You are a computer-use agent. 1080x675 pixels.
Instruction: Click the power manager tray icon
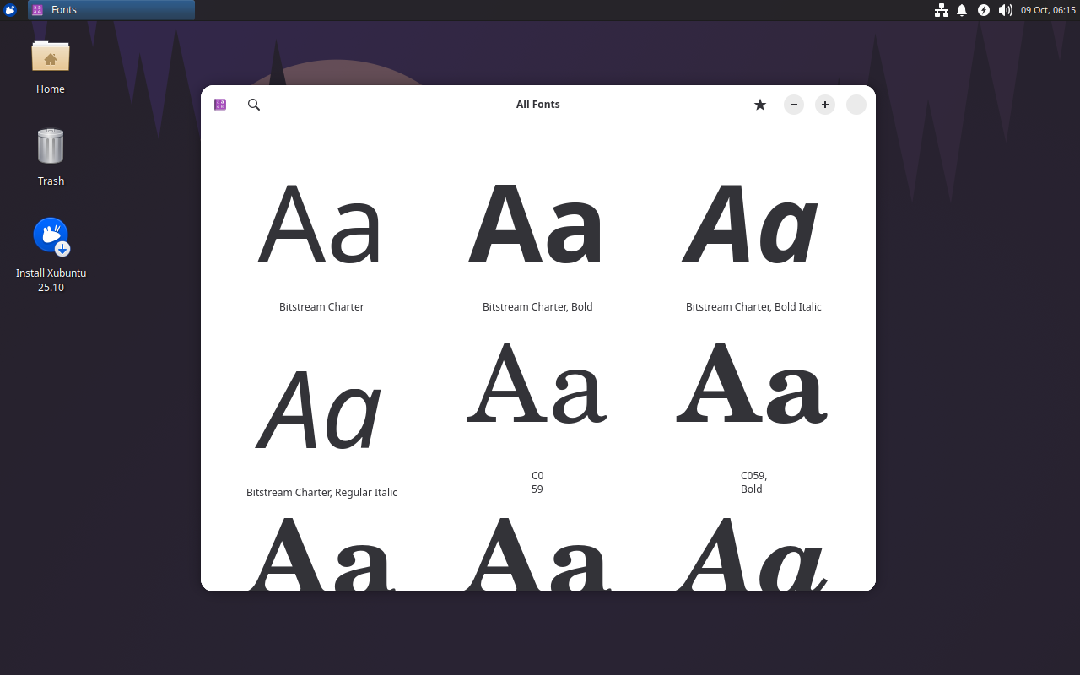point(983,10)
